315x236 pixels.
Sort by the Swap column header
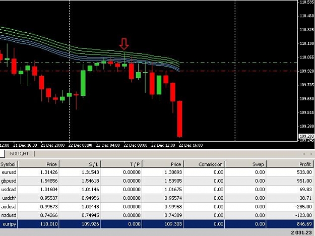click(245, 164)
